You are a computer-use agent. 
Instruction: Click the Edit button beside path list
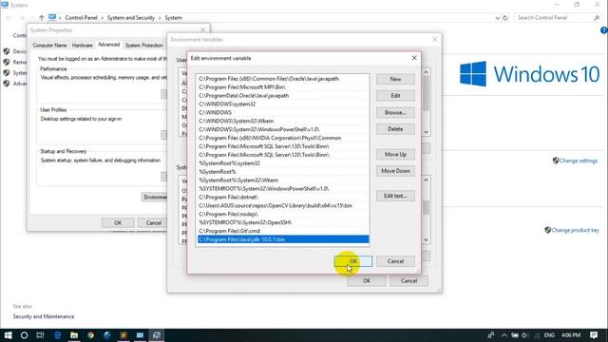click(x=395, y=96)
